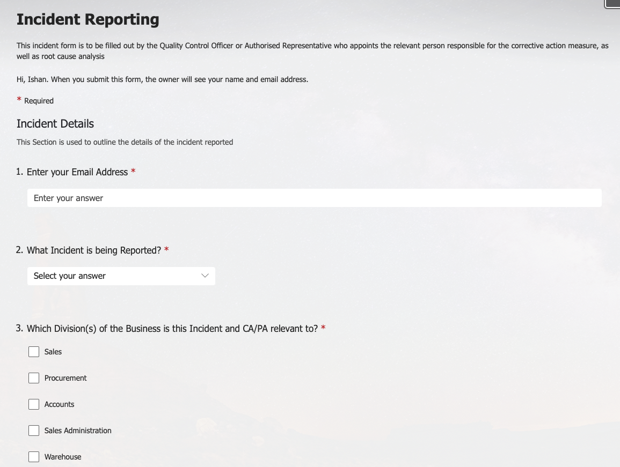The width and height of the screenshot is (620, 467).
Task: Toggle the Warehouse checkbox
Action: (x=34, y=457)
